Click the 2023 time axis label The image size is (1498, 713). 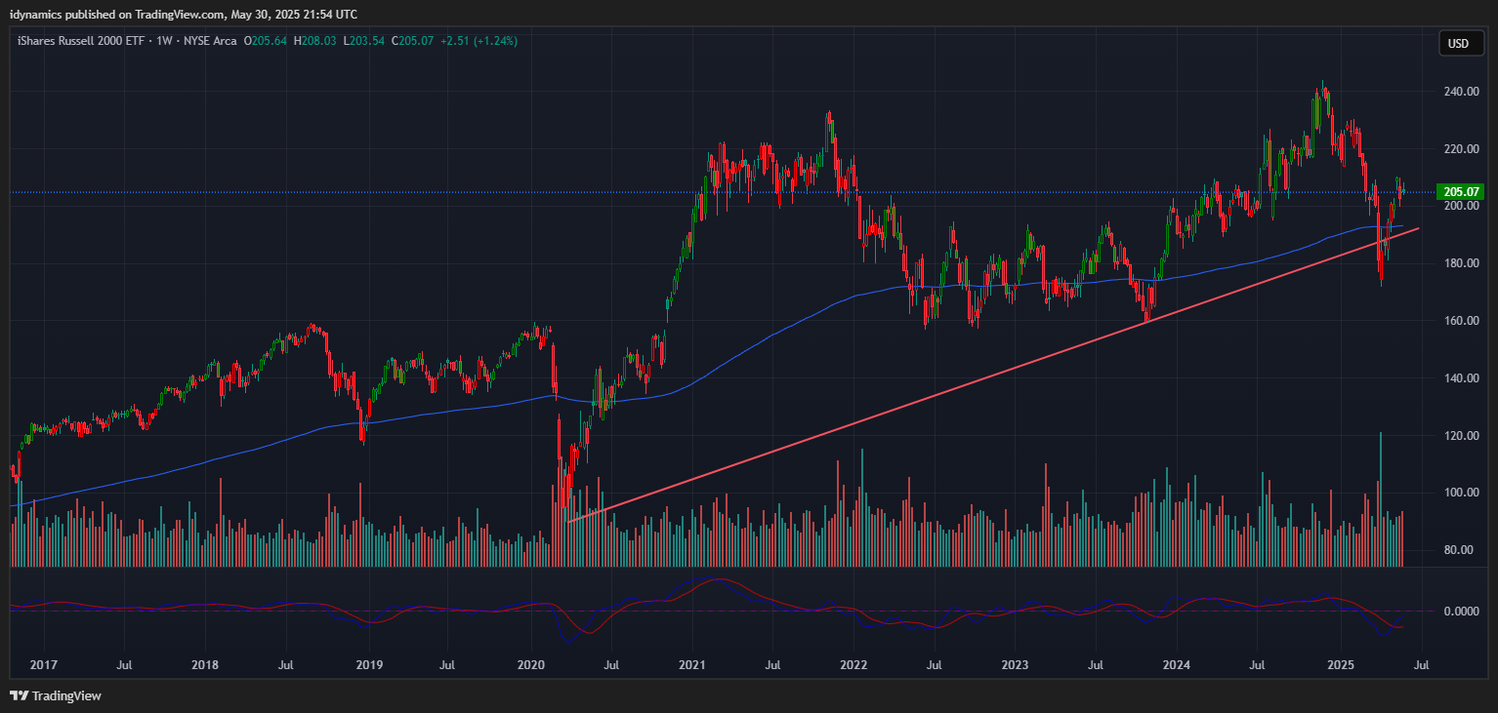point(1015,666)
